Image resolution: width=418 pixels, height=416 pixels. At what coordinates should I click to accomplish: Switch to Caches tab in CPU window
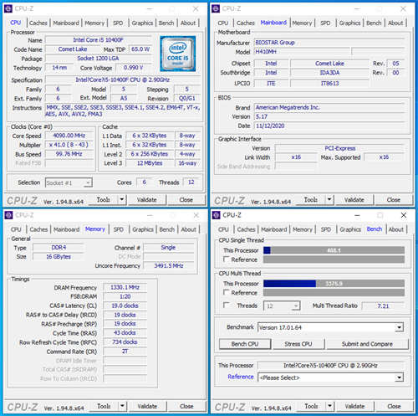(38, 23)
